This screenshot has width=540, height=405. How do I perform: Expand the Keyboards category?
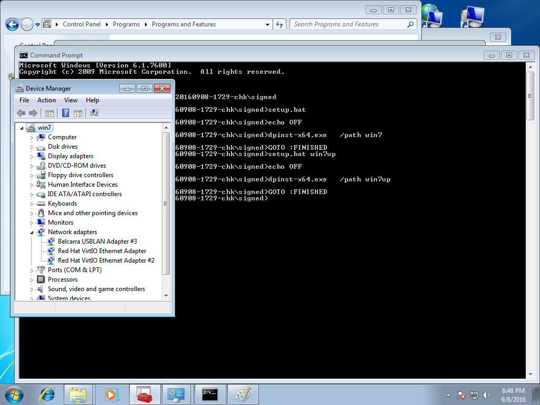point(32,204)
